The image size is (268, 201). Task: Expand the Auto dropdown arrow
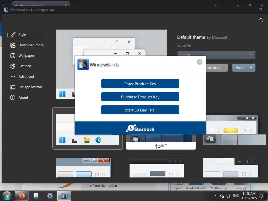pyautogui.click(x=251, y=68)
